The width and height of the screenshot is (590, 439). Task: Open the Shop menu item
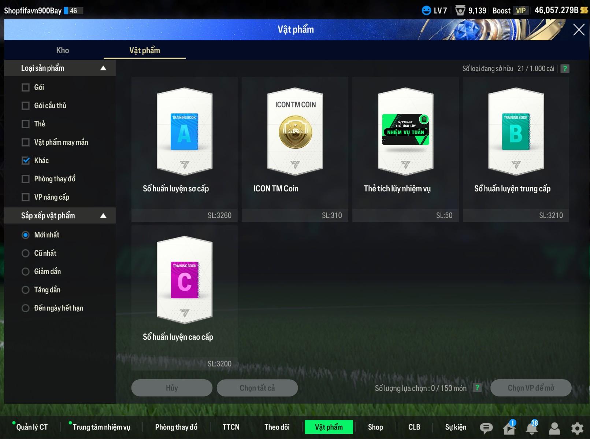[x=375, y=427]
